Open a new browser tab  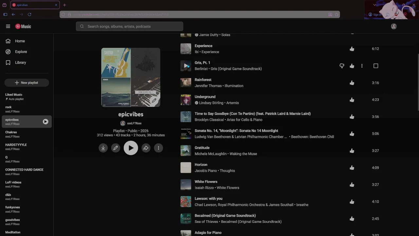click(64, 5)
